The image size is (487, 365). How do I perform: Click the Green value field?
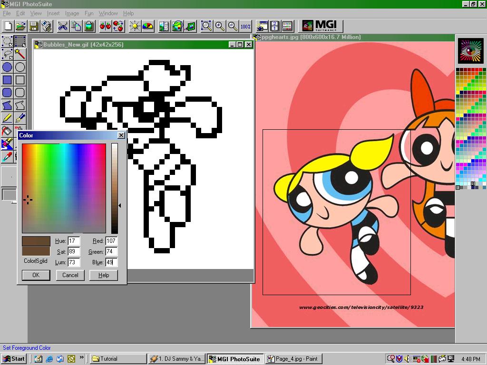pyautogui.click(x=111, y=251)
